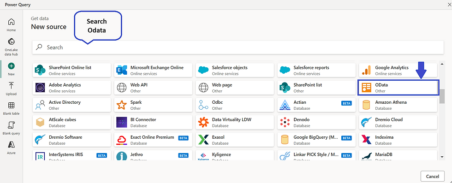Select the Web API connector
Viewport: 452px width, 183px height.
coord(153,88)
